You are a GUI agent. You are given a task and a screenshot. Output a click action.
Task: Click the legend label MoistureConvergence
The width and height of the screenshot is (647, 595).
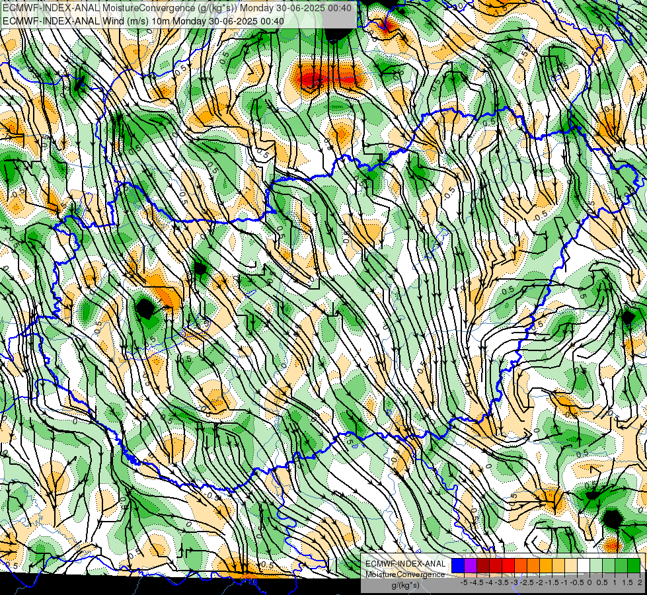coord(405,575)
